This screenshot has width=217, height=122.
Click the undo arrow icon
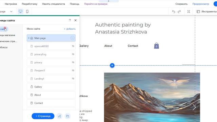[174, 12]
